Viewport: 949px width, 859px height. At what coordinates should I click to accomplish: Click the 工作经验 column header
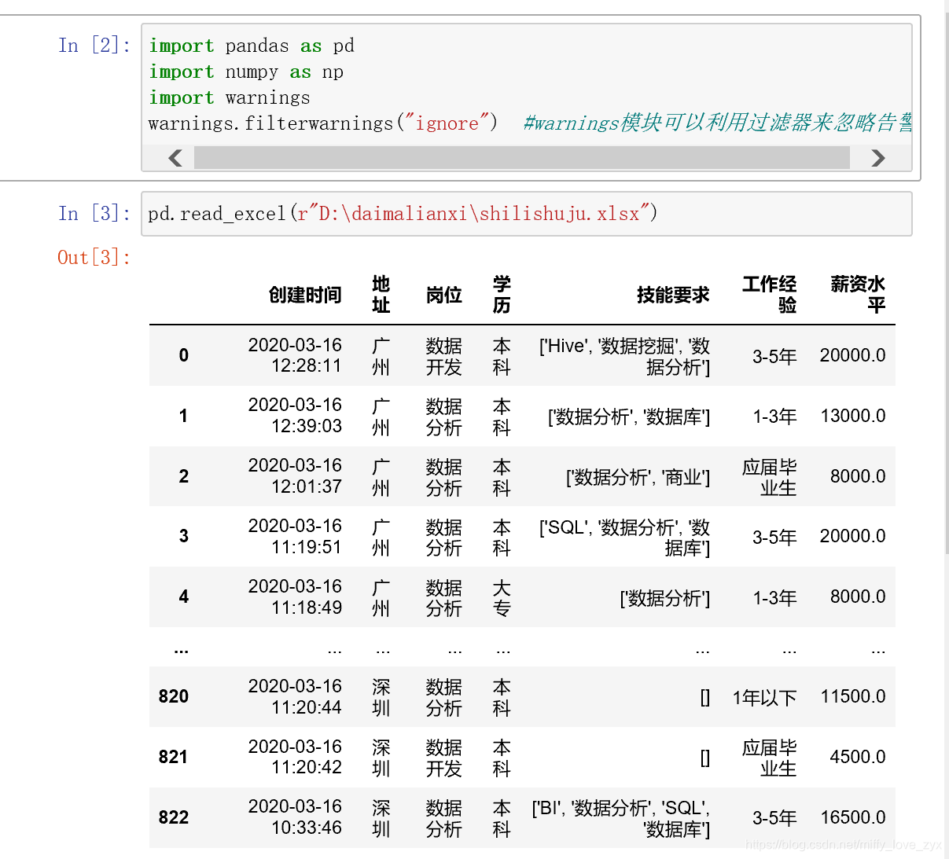[x=770, y=295]
